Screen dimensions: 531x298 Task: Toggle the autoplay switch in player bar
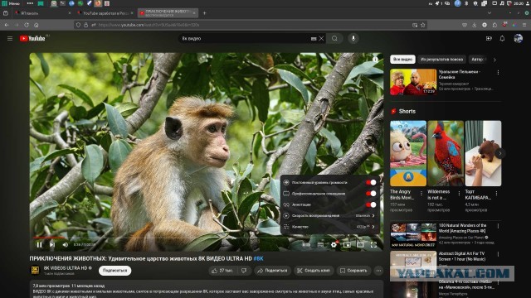coord(306,245)
